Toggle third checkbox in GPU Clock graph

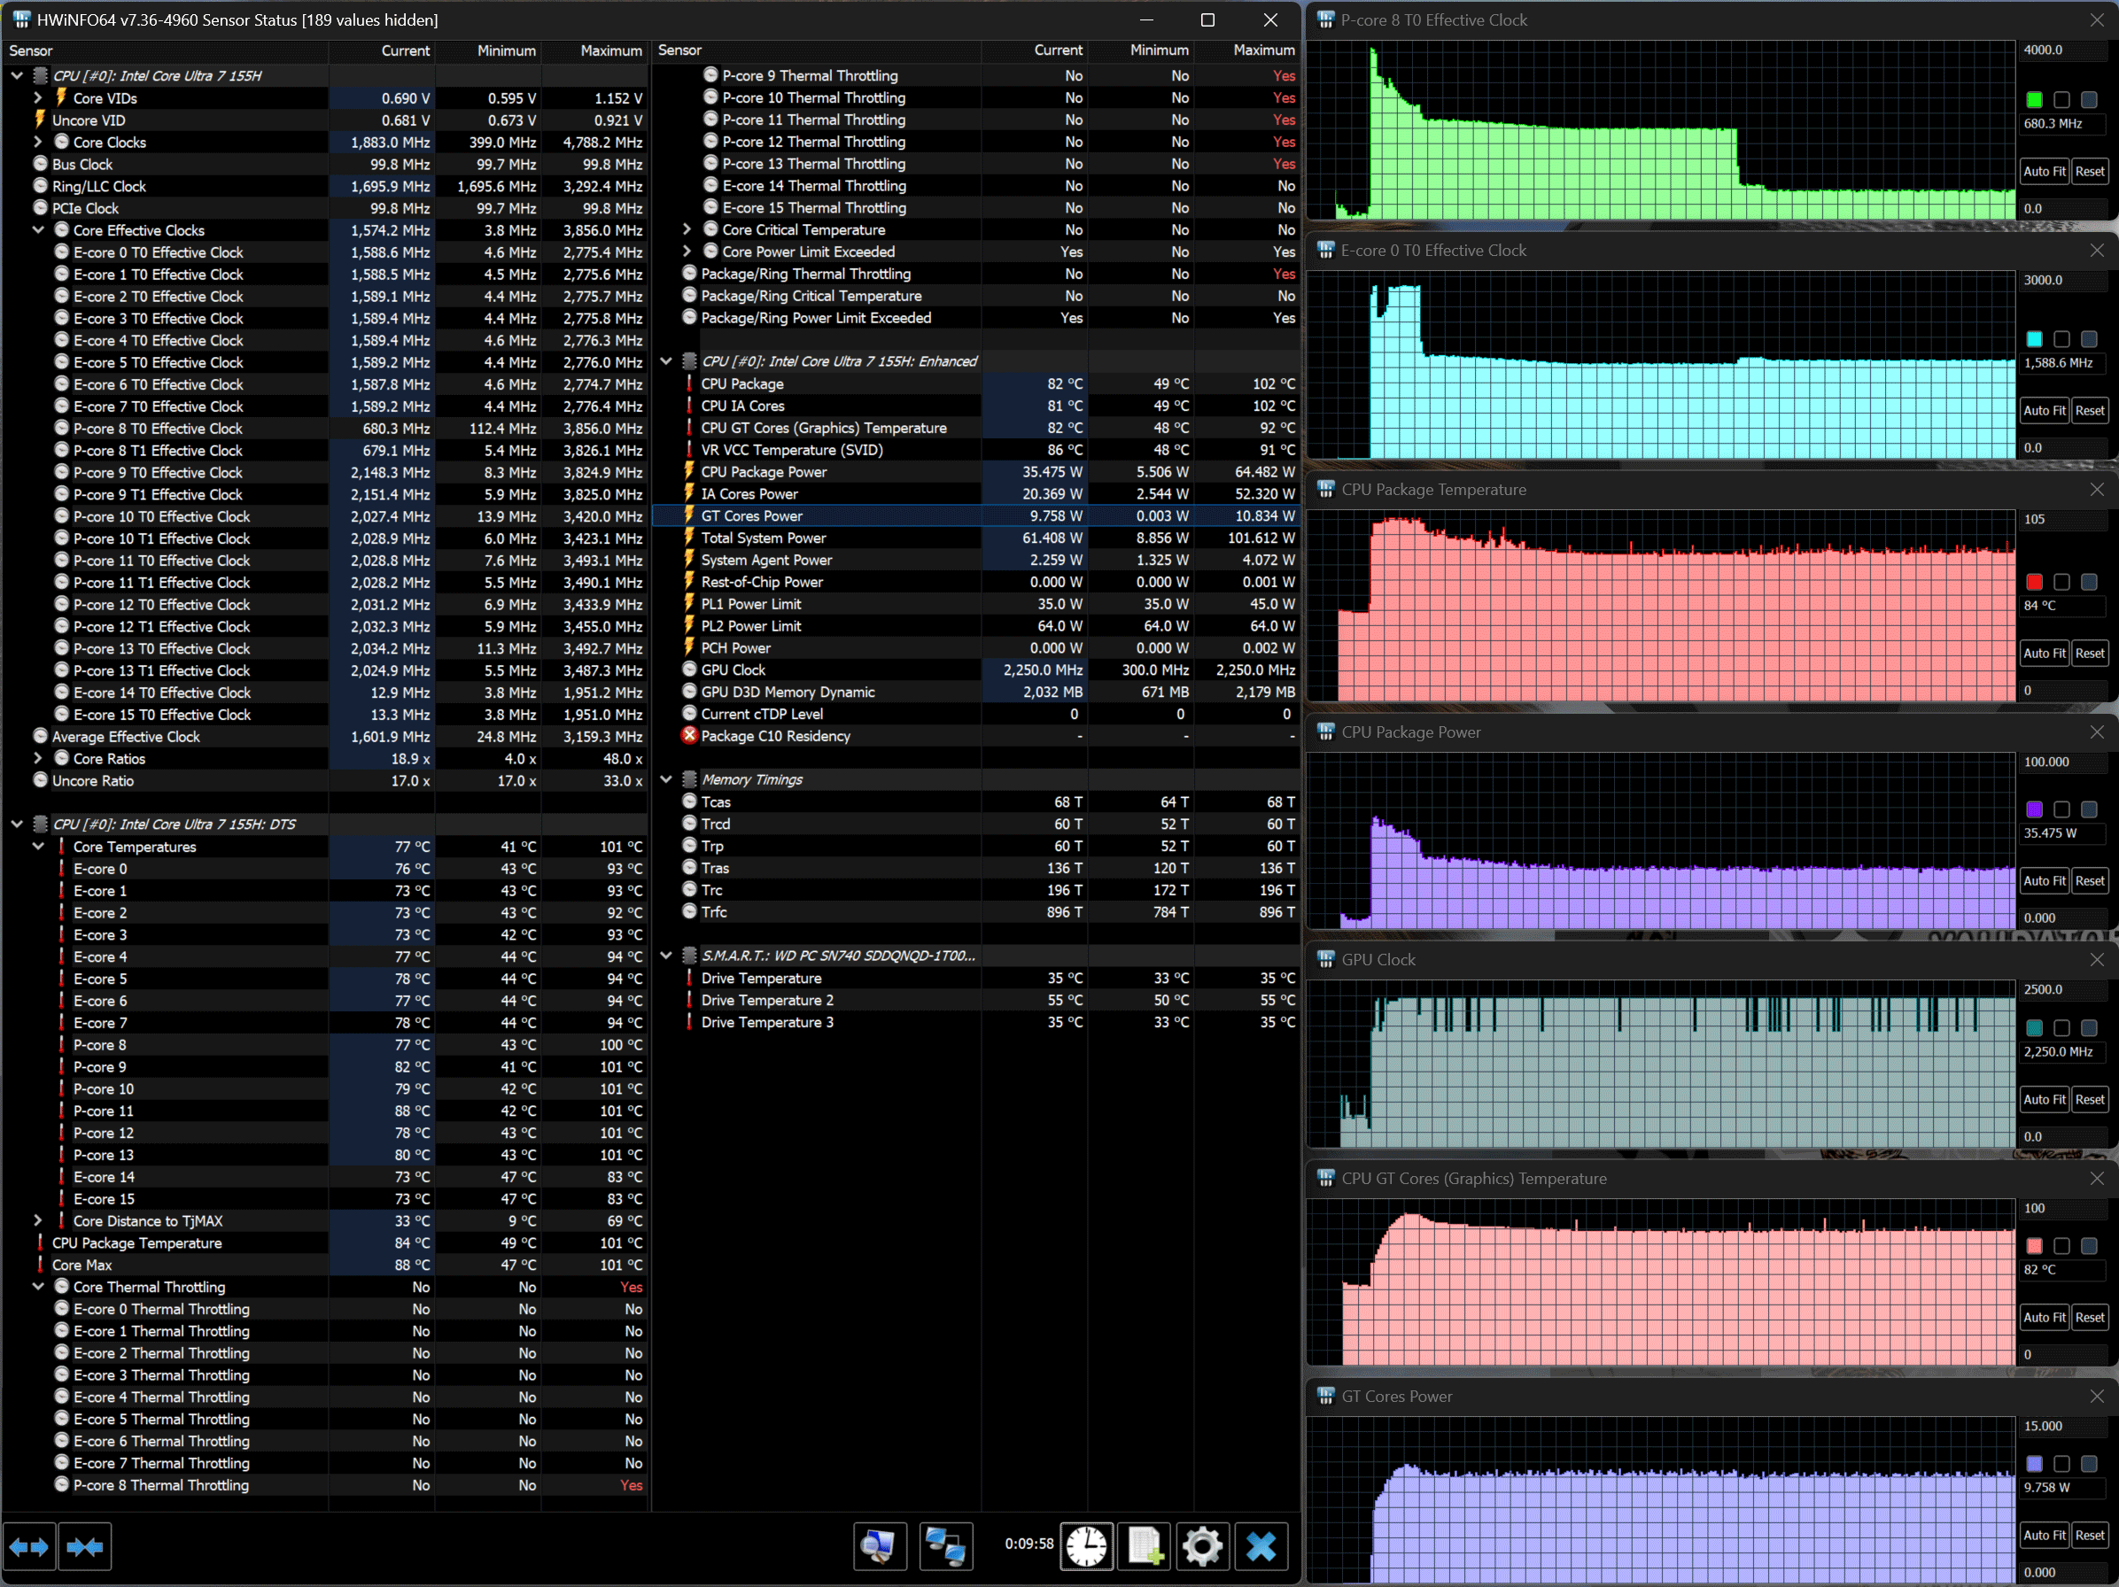coord(2089,1027)
